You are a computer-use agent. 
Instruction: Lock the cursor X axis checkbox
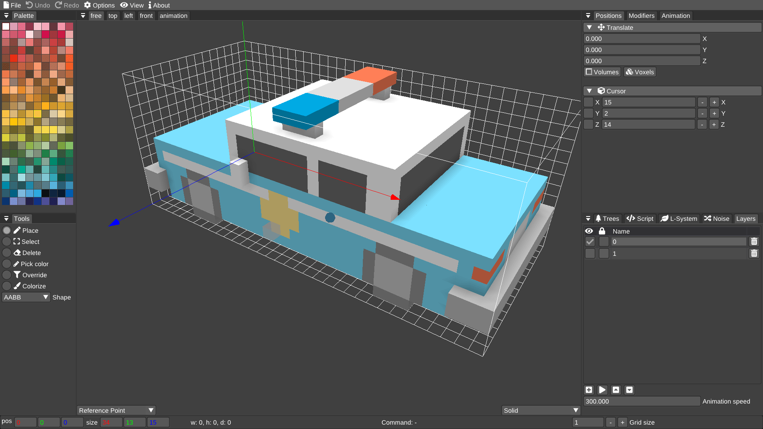click(x=589, y=102)
